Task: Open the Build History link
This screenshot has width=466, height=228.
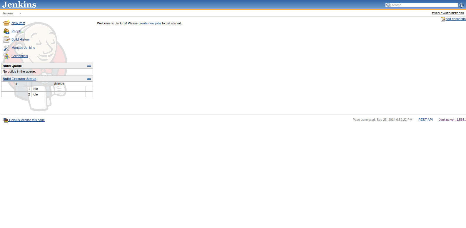Action: (21, 39)
